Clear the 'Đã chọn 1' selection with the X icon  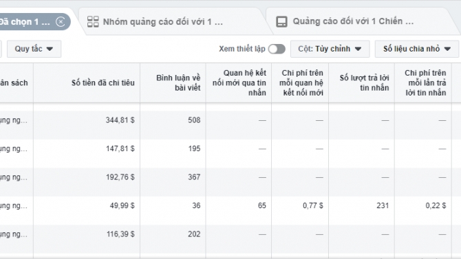click(61, 22)
